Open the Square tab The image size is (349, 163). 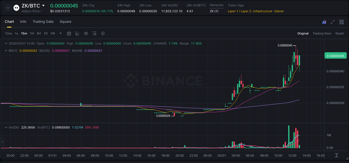(65, 22)
